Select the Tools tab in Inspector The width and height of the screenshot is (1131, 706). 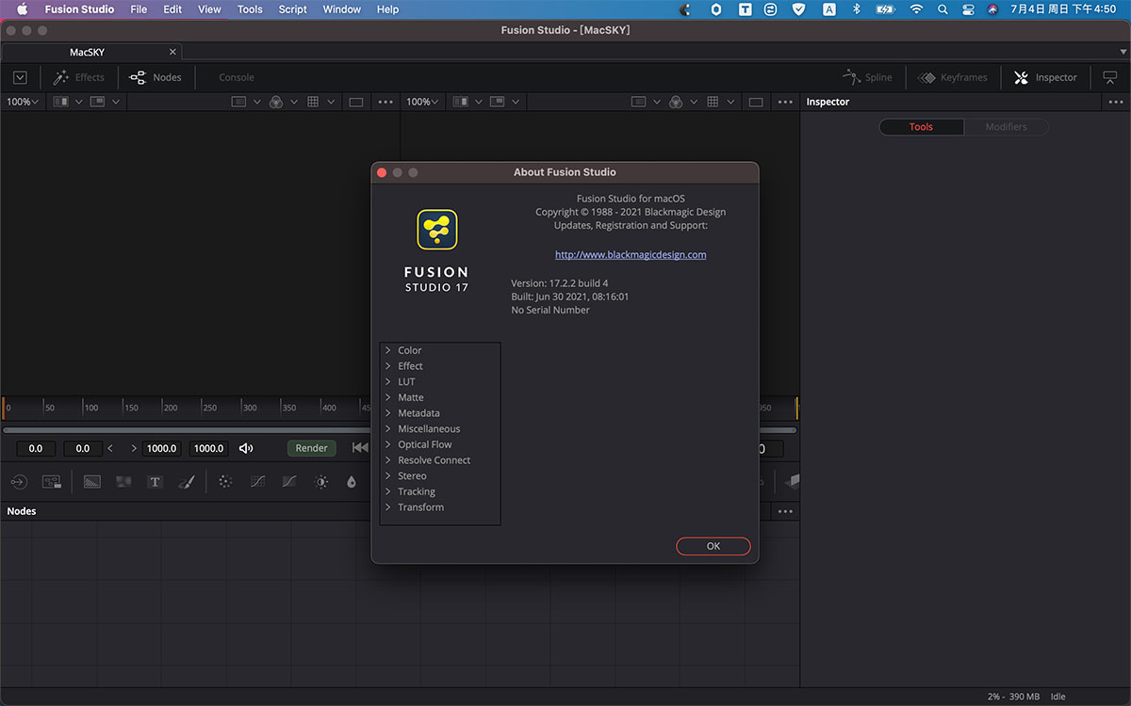921,127
